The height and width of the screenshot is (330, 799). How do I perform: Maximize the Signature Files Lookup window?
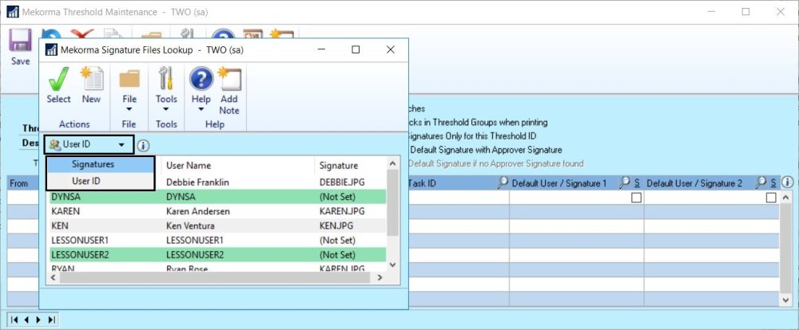tap(356, 49)
